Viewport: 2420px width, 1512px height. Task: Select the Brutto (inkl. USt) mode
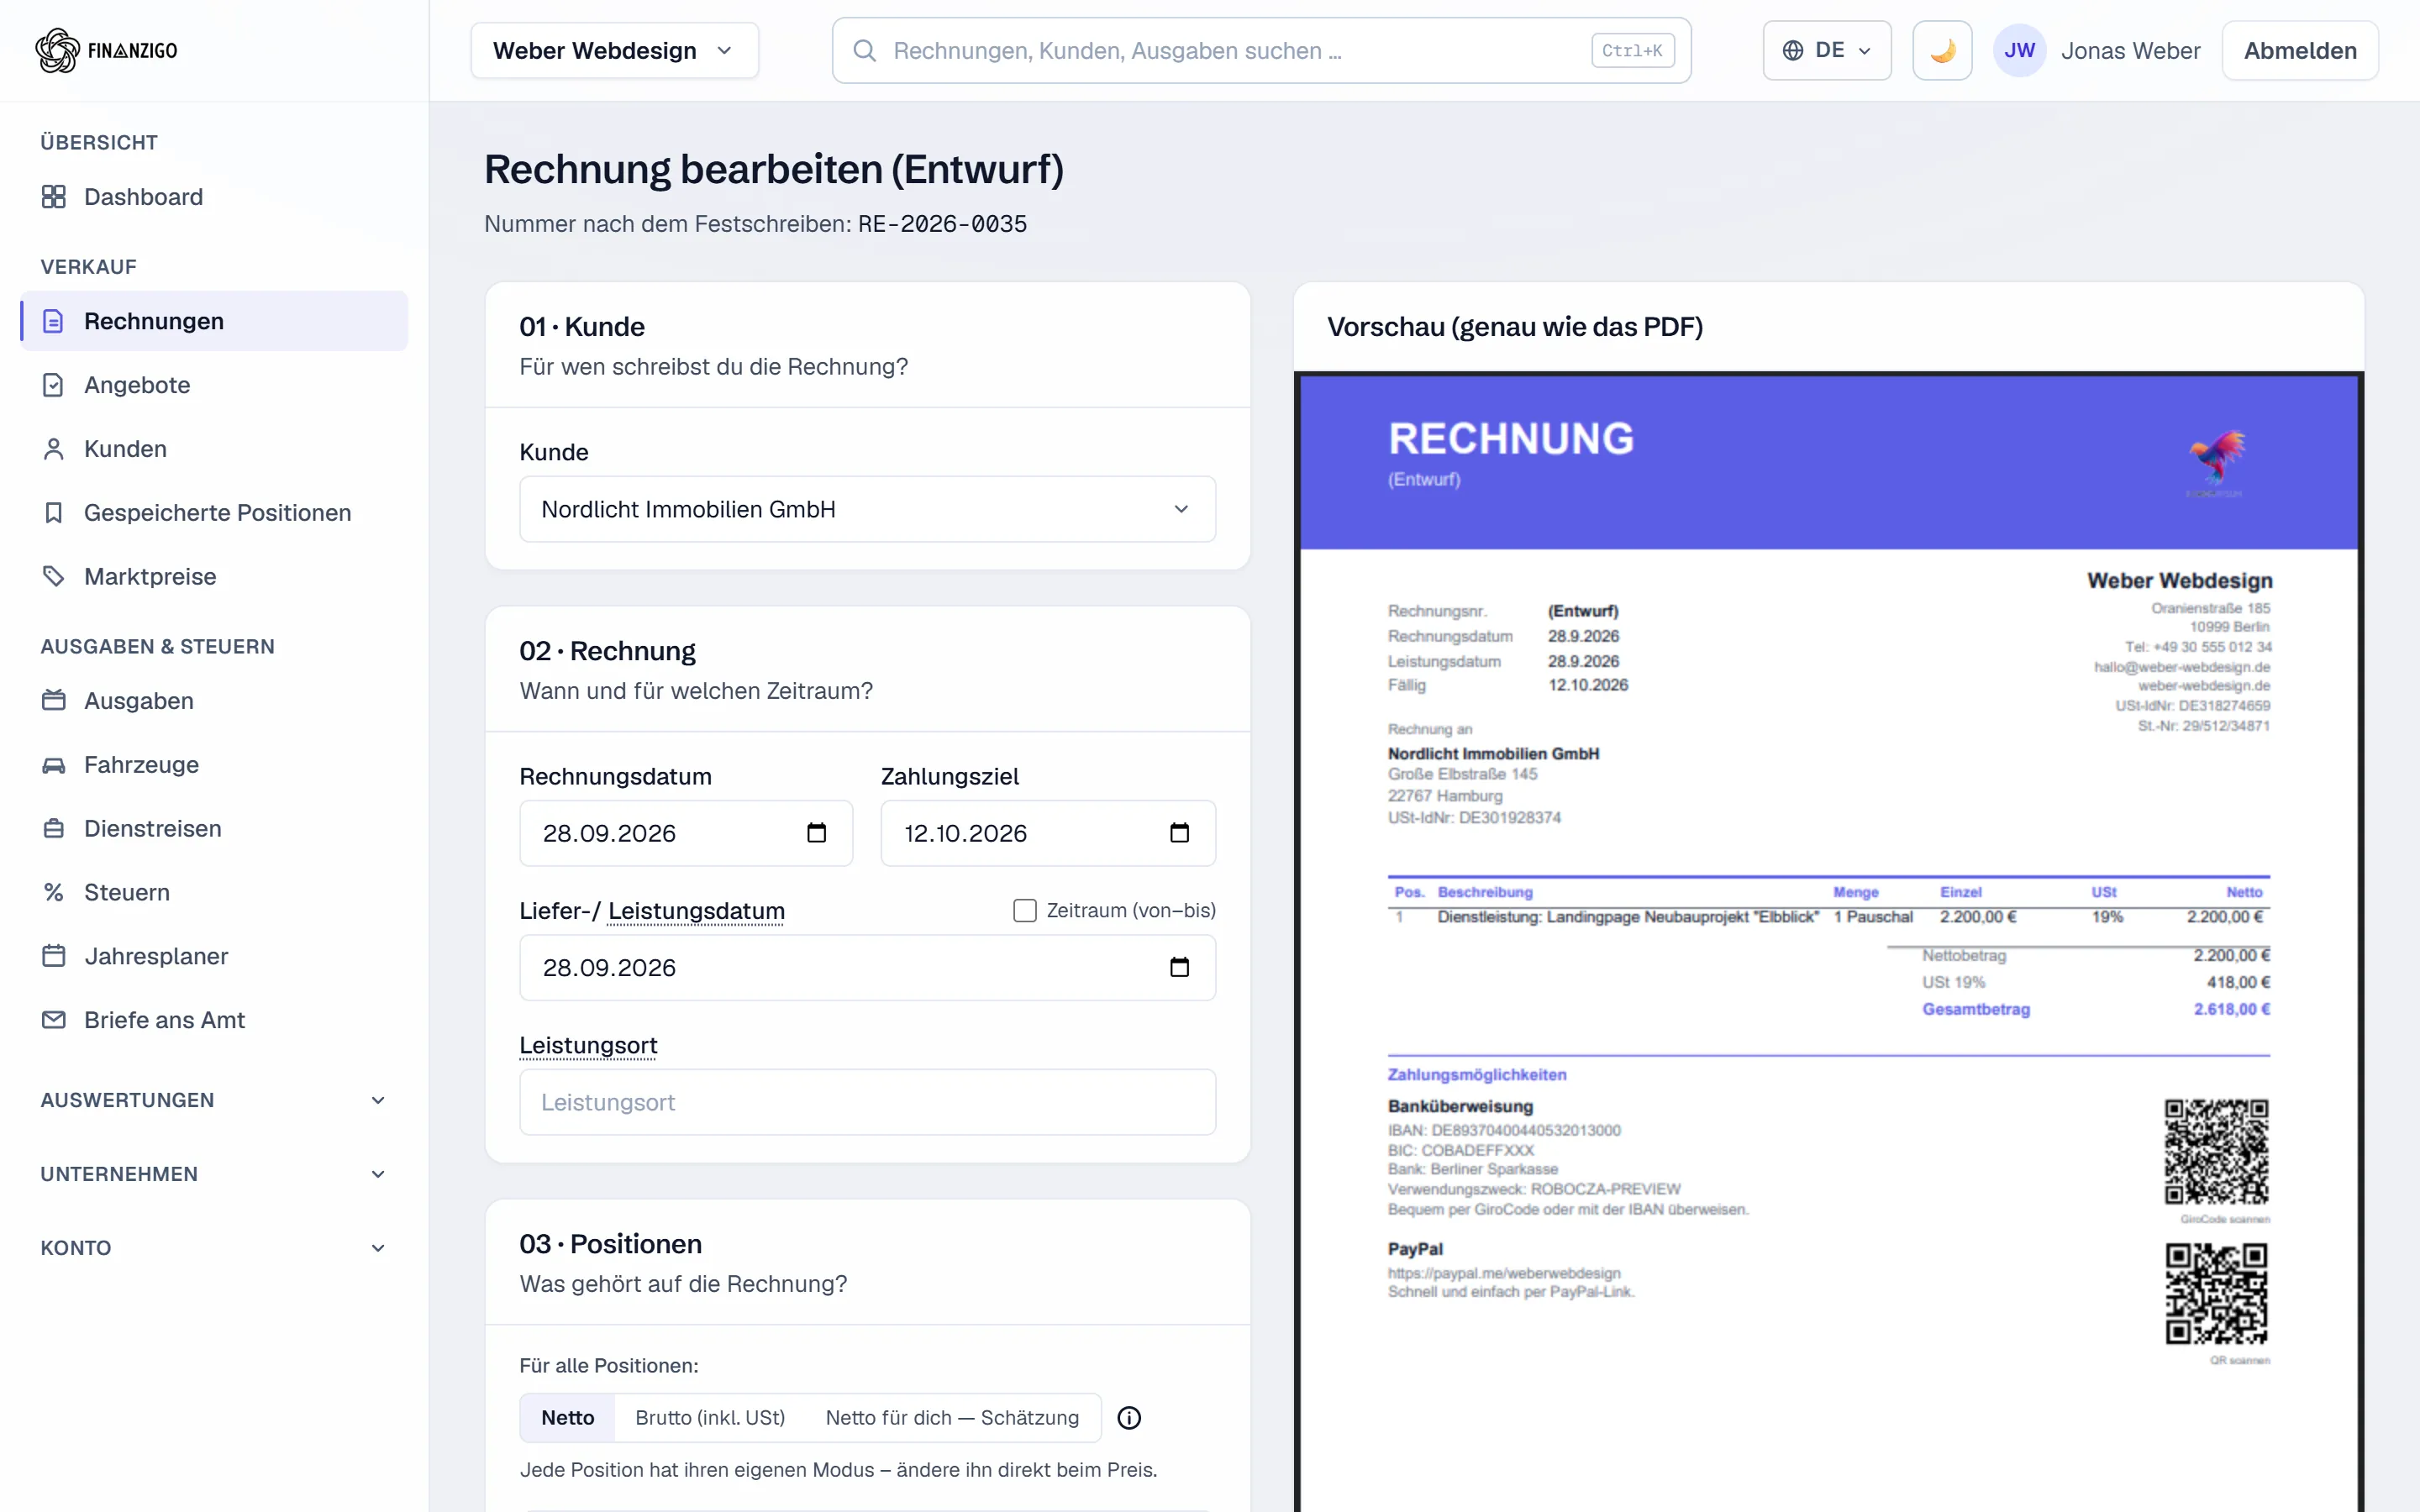click(710, 1417)
